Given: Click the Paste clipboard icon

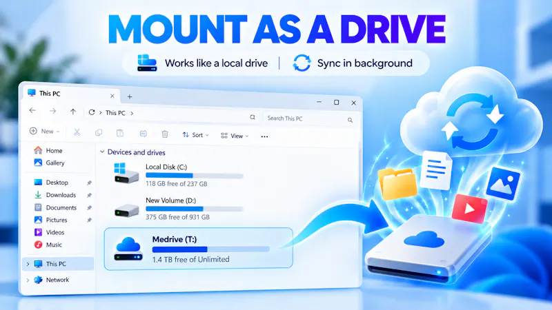Looking at the screenshot, I should 120,133.
